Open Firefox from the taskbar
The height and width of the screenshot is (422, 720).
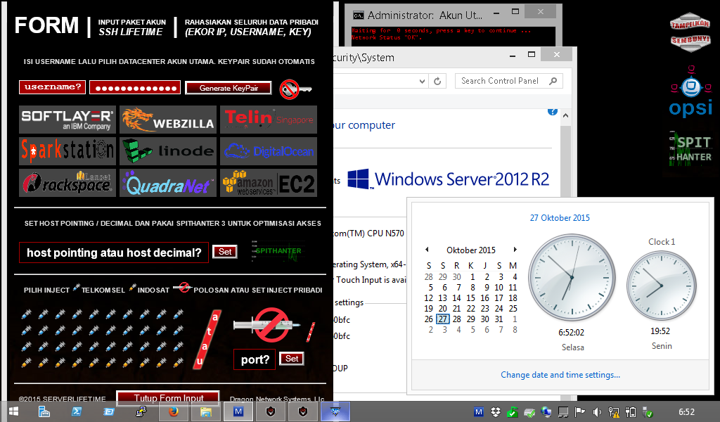point(173,412)
